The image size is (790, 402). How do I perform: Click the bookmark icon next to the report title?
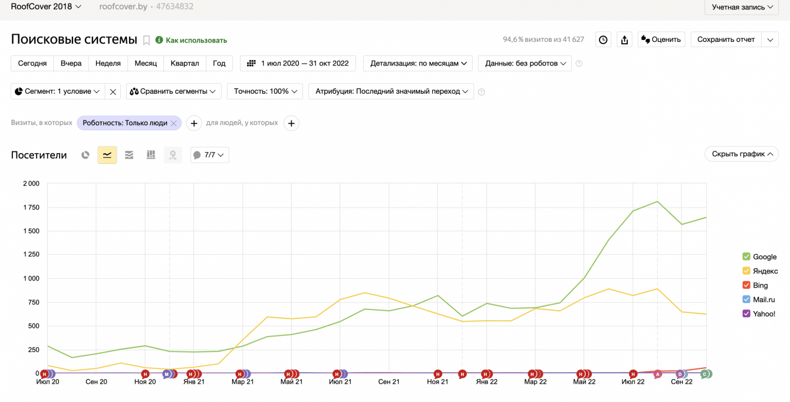pos(146,40)
